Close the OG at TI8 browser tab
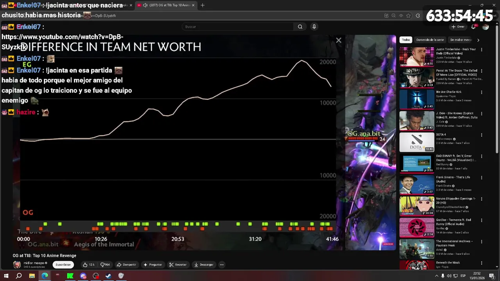500x281 pixels. point(193,5)
